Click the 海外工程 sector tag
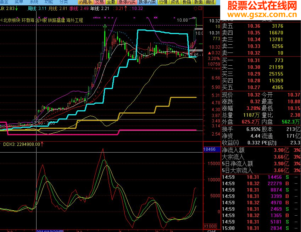Screen dimensions: 301x232 [74, 20]
